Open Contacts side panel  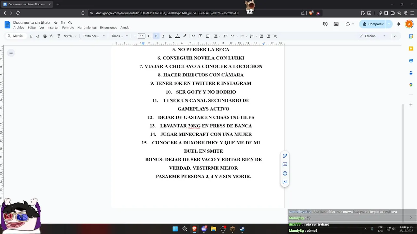click(411, 73)
